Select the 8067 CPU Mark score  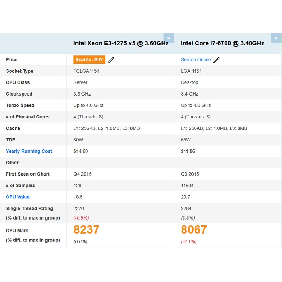click(x=194, y=230)
